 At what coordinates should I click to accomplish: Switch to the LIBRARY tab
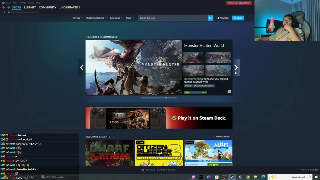pyautogui.click(x=30, y=7)
